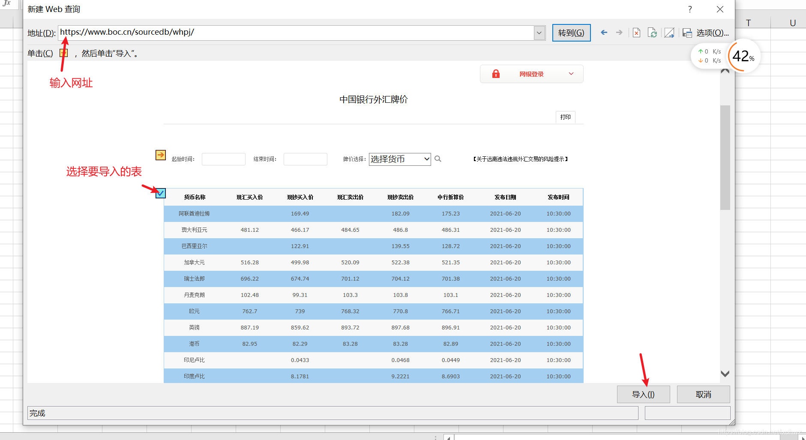
Task: Click the 港币 row name
Action: (x=194, y=344)
